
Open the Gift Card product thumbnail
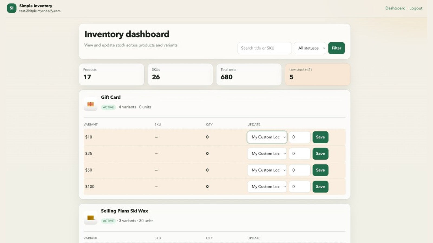click(x=91, y=104)
